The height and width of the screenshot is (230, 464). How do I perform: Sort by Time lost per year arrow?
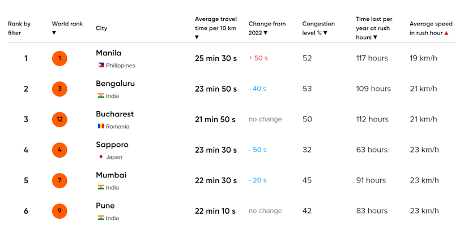pos(375,37)
